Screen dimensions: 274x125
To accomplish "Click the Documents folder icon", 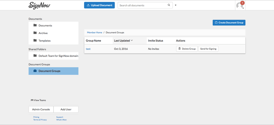I will [x=35, y=25].
